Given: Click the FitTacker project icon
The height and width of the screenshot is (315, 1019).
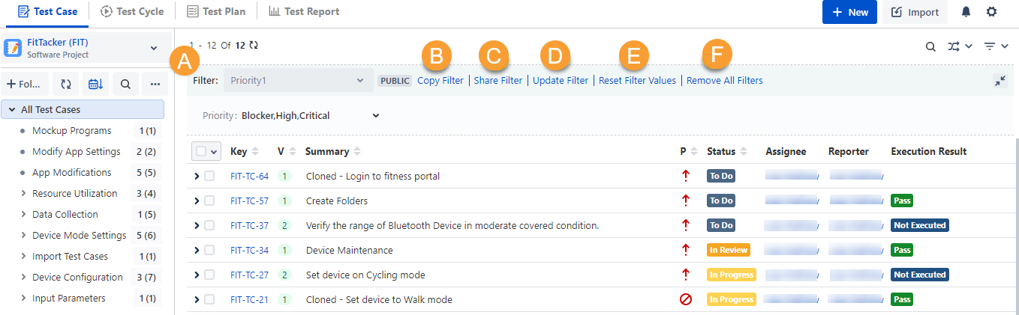Looking at the screenshot, I should pos(13,48).
